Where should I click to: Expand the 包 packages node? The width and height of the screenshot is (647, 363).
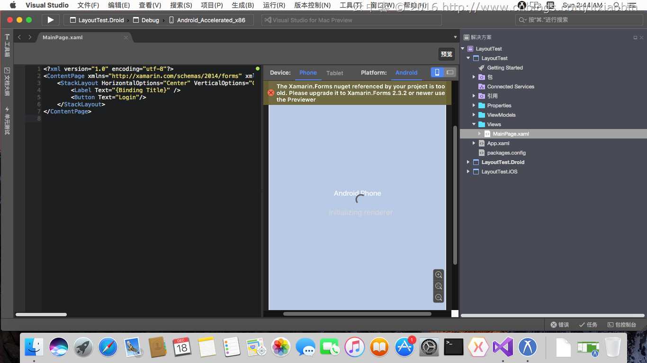coord(474,77)
